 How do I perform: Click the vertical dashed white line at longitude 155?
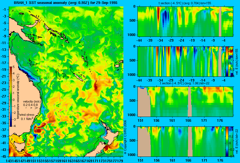pos(46,81)
